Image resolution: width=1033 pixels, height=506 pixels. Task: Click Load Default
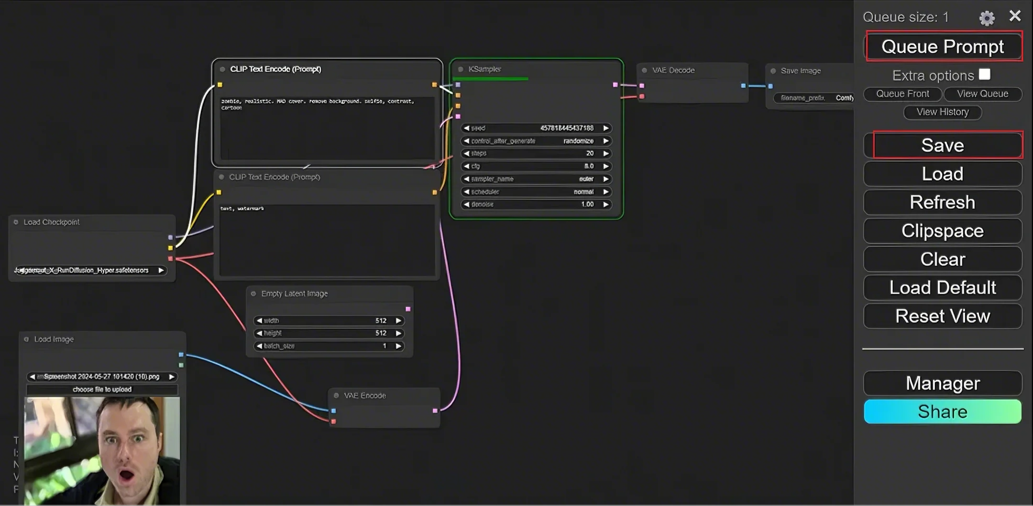pos(943,287)
